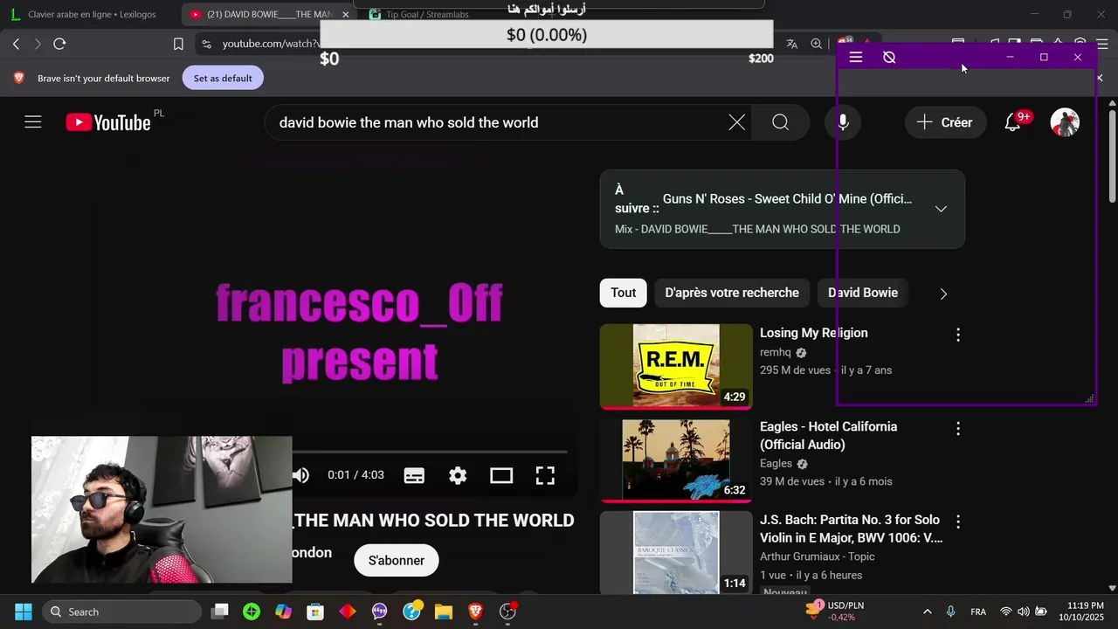
Task: Open the purple overlay window's hamburger menu
Action: tap(856, 57)
